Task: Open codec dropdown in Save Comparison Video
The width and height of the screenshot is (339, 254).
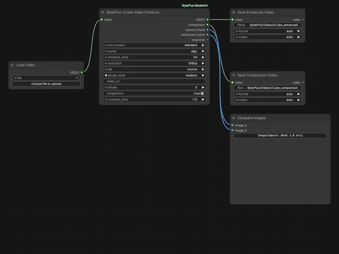Action: pyautogui.click(x=268, y=100)
